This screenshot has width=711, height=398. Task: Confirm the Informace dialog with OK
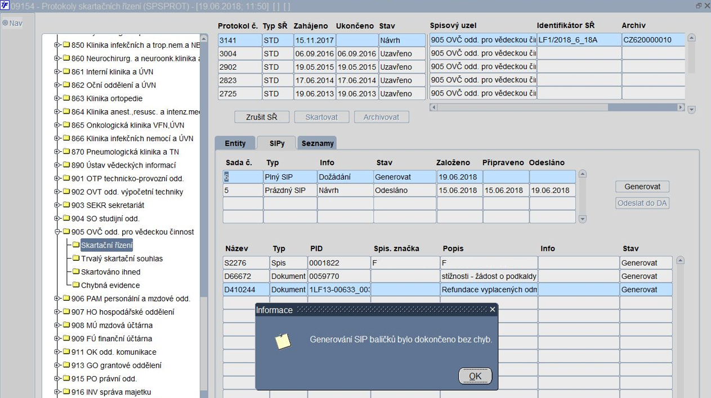[x=475, y=376]
